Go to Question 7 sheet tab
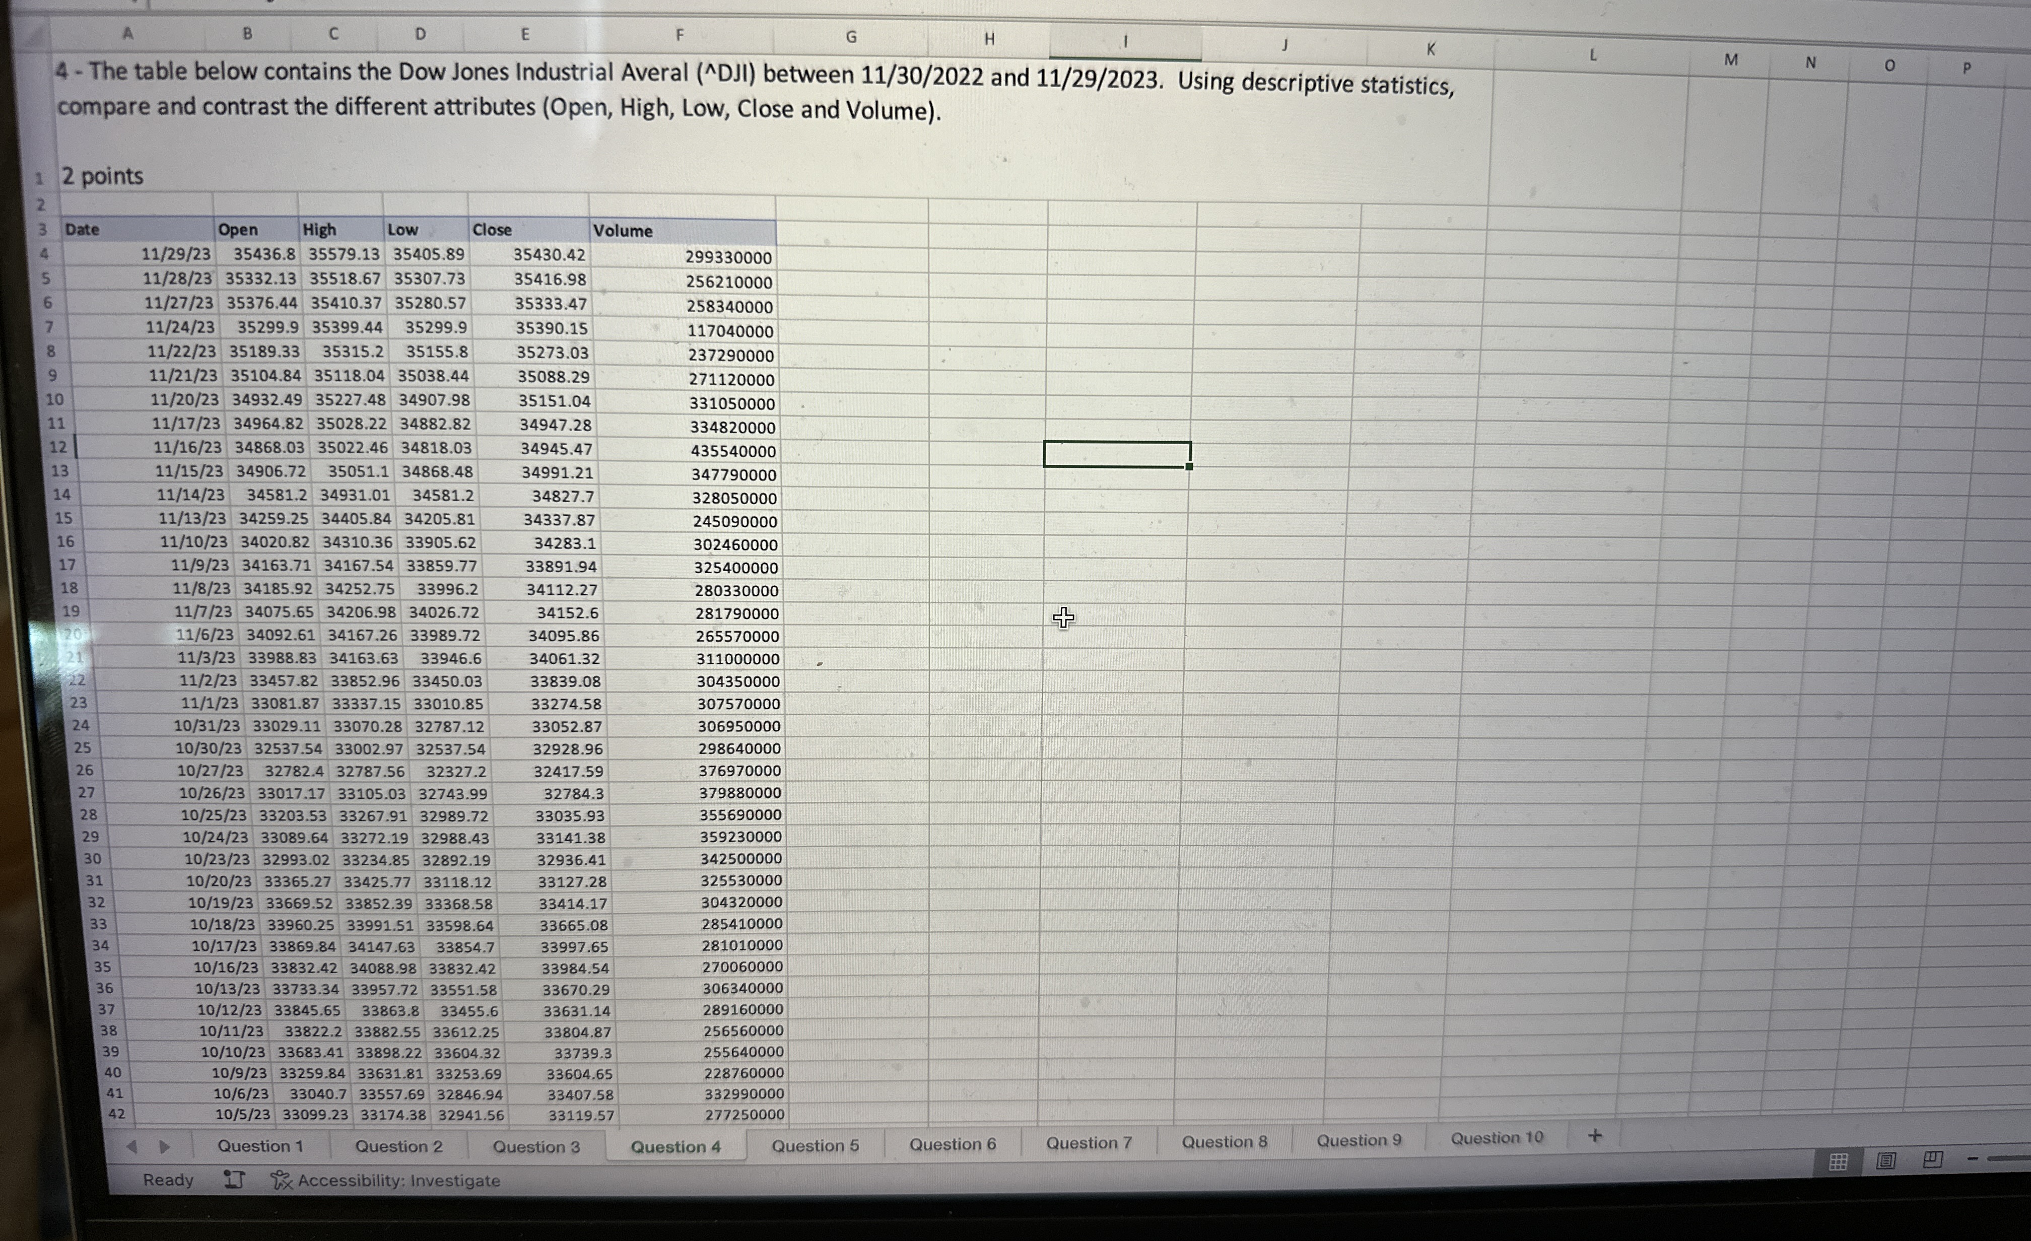 1089,1143
